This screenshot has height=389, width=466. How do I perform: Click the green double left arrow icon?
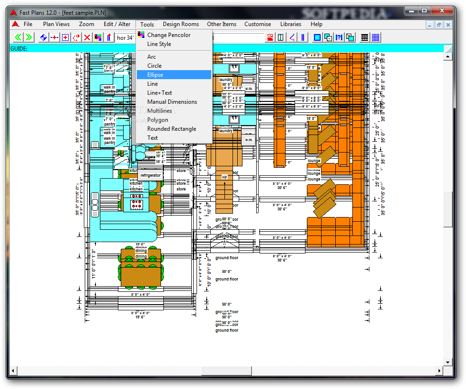18,37
